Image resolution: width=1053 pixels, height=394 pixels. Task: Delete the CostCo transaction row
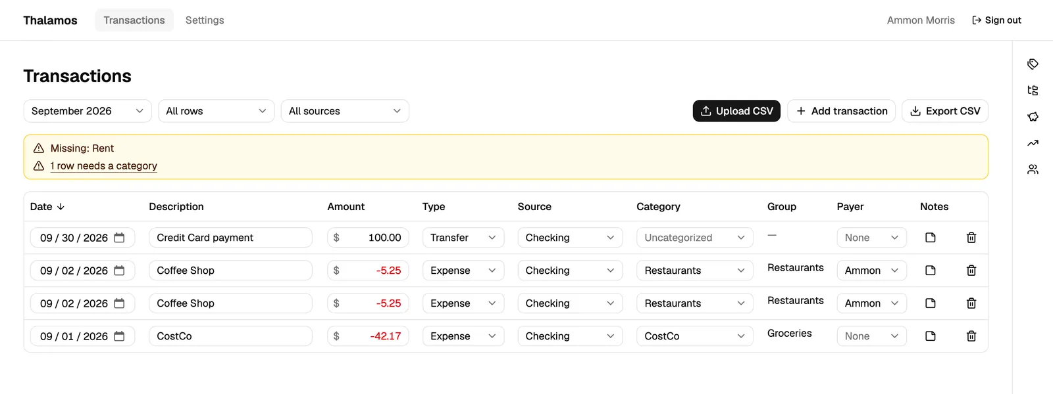pos(971,336)
